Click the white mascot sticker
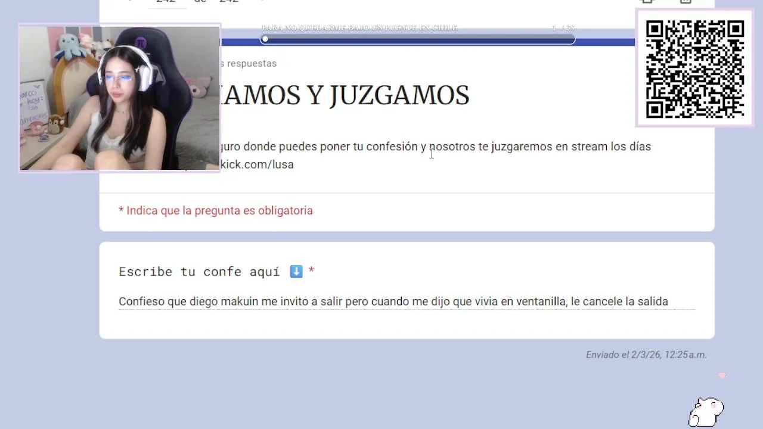The image size is (763, 429). point(706,412)
